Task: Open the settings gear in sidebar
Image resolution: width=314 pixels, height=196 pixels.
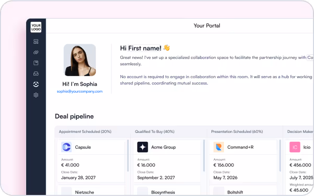Action: click(36, 95)
